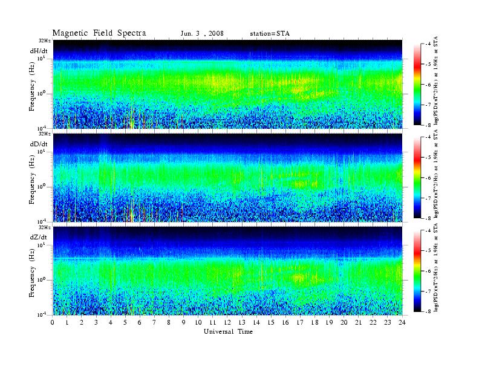Click the hour "18" tick on the time axis
Image resolution: width=479 pixels, height=370 pixels.
(314, 322)
